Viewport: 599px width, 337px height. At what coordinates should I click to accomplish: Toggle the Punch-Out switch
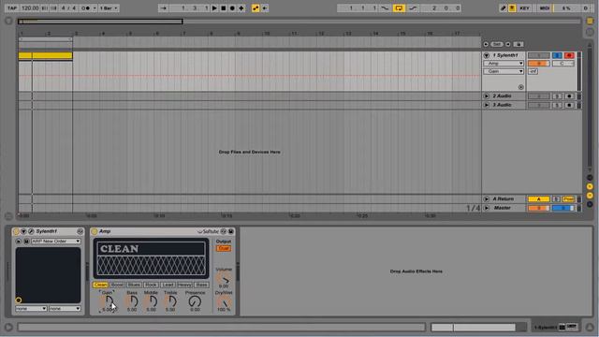coord(413,8)
